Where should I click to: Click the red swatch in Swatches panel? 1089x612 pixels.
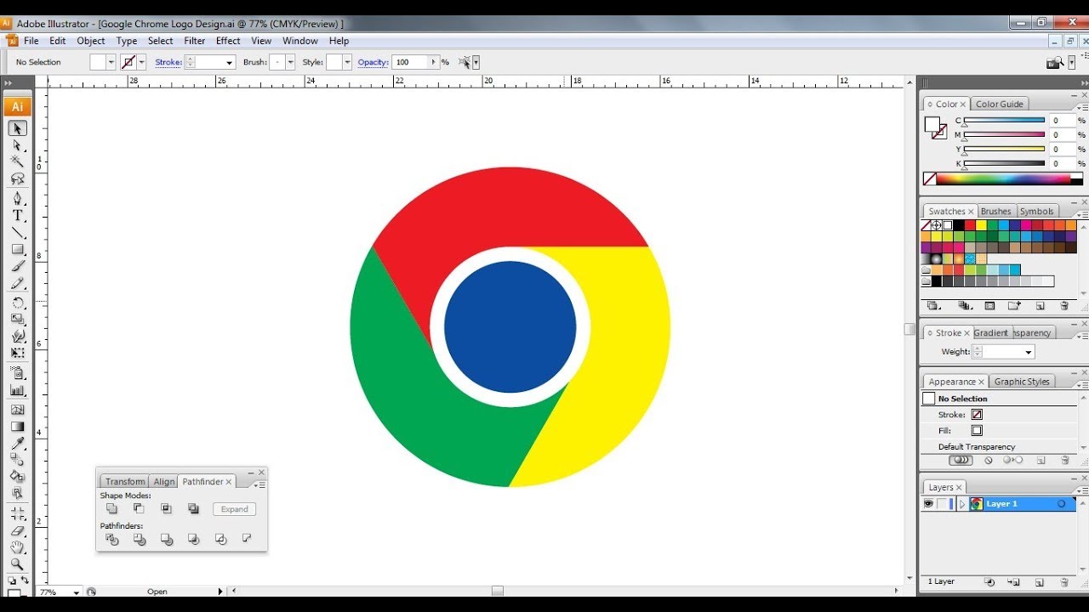pyautogui.click(x=970, y=225)
